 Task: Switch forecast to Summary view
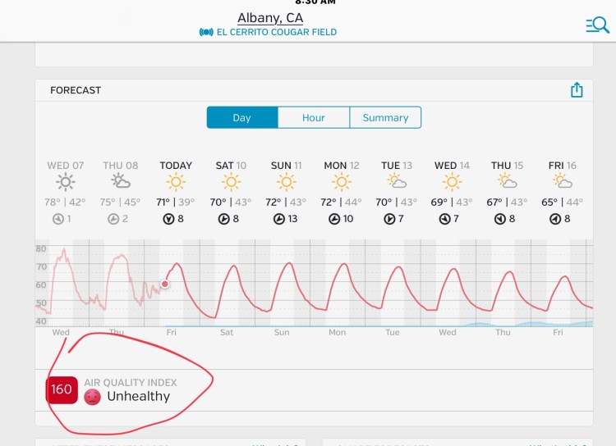pyautogui.click(x=385, y=117)
